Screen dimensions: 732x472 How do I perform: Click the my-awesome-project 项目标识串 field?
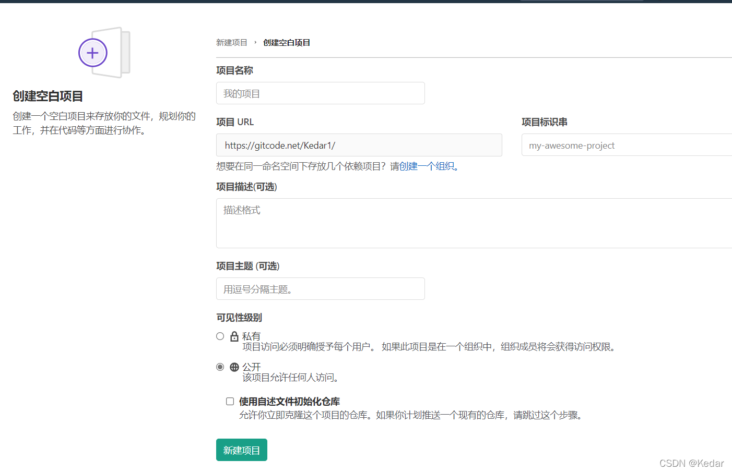pos(626,145)
